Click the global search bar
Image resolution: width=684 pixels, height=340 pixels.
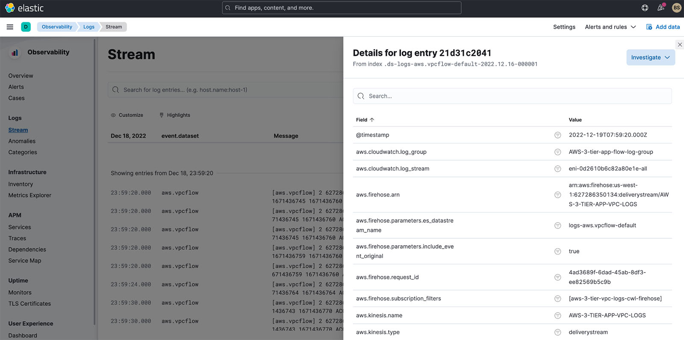click(342, 8)
